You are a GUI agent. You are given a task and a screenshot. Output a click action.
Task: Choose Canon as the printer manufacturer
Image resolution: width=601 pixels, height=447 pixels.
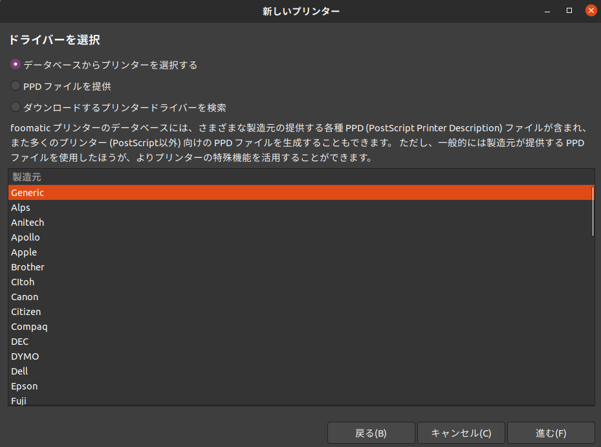tap(25, 297)
